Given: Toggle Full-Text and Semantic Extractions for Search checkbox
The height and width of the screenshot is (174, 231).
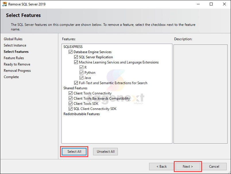Looking at the screenshot, I should click(76, 83).
